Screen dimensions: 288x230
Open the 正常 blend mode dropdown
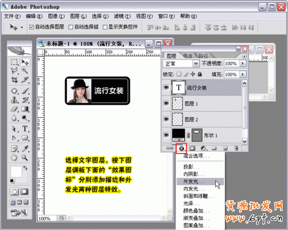tap(181, 63)
